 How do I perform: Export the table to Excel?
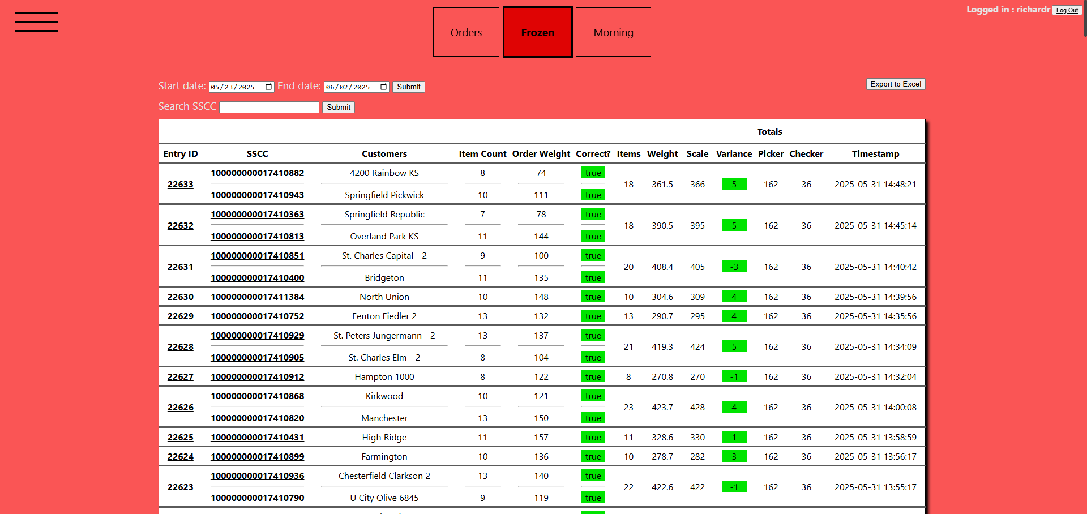896,84
